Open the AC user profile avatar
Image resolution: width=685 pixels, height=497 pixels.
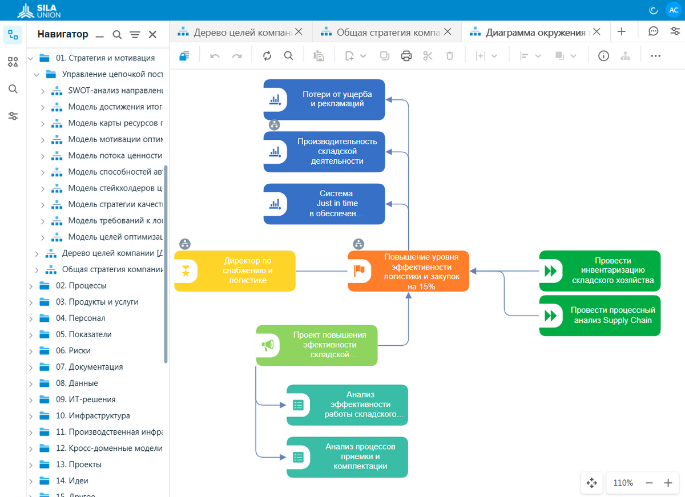click(674, 10)
